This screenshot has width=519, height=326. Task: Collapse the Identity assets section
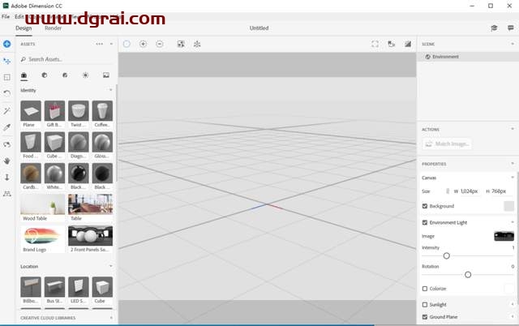tap(111, 90)
